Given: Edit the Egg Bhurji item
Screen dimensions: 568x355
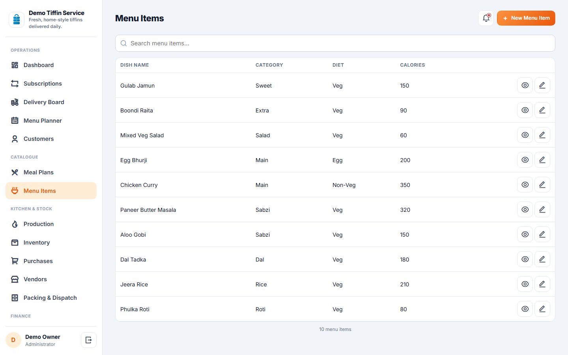Looking at the screenshot, I should tap(542, 160).
